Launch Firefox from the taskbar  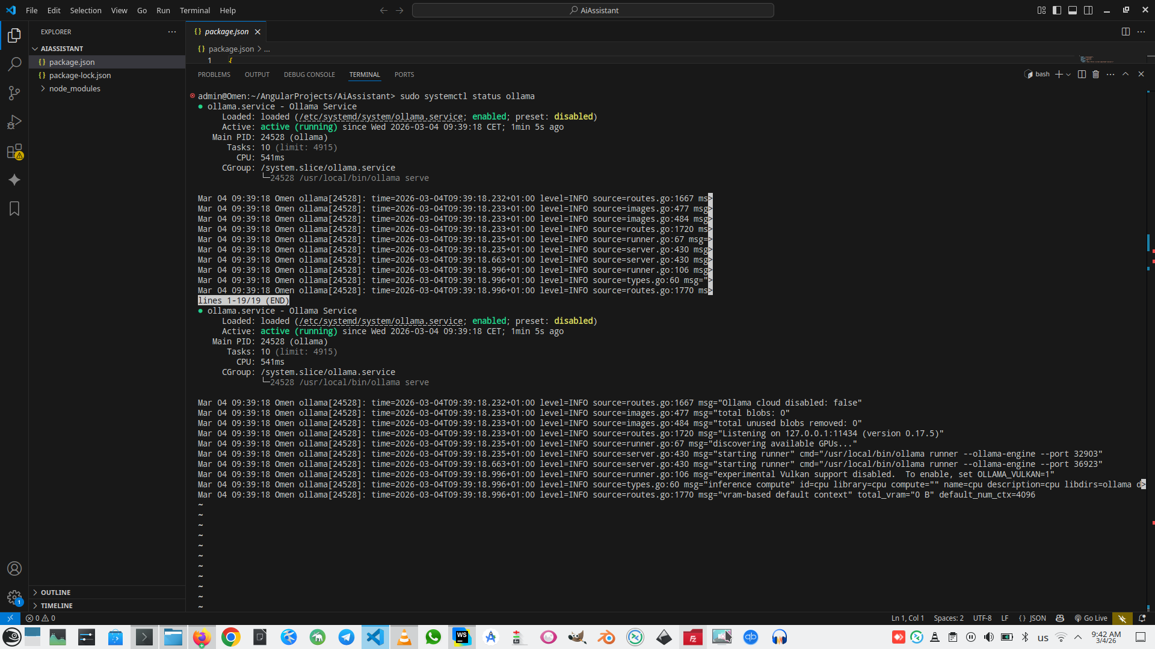pyautogui.click(x=202, y=637)
